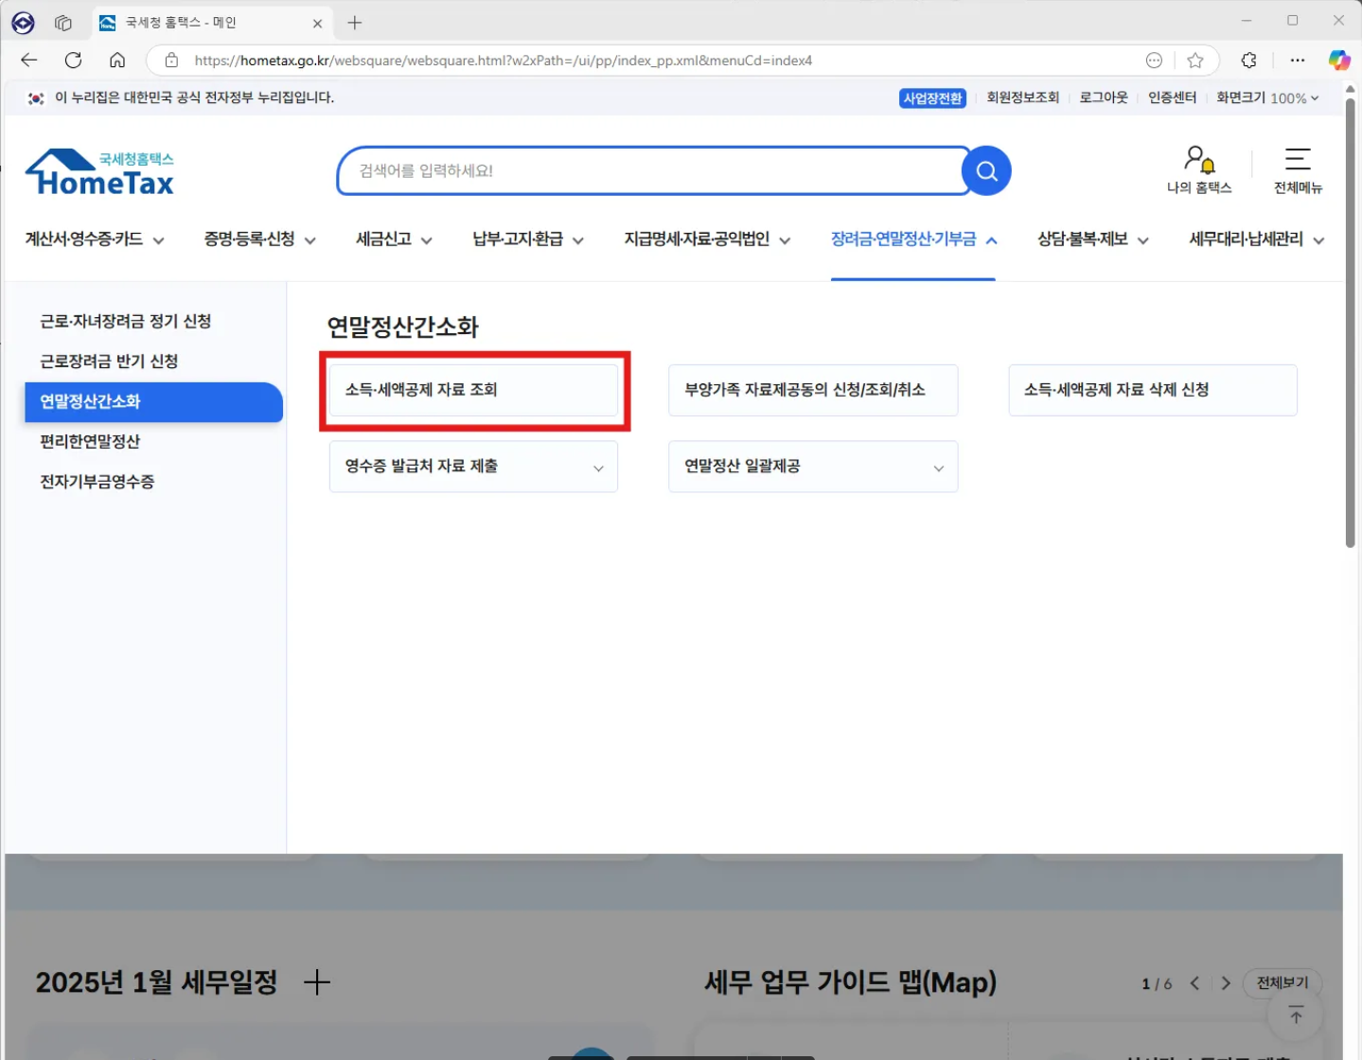Open 전체메뉴 hamburger menu icon

tap(1298, 170)
